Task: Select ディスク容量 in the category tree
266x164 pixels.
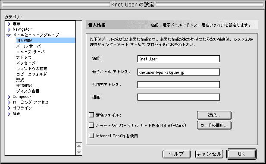Action: tap(28, 91)
